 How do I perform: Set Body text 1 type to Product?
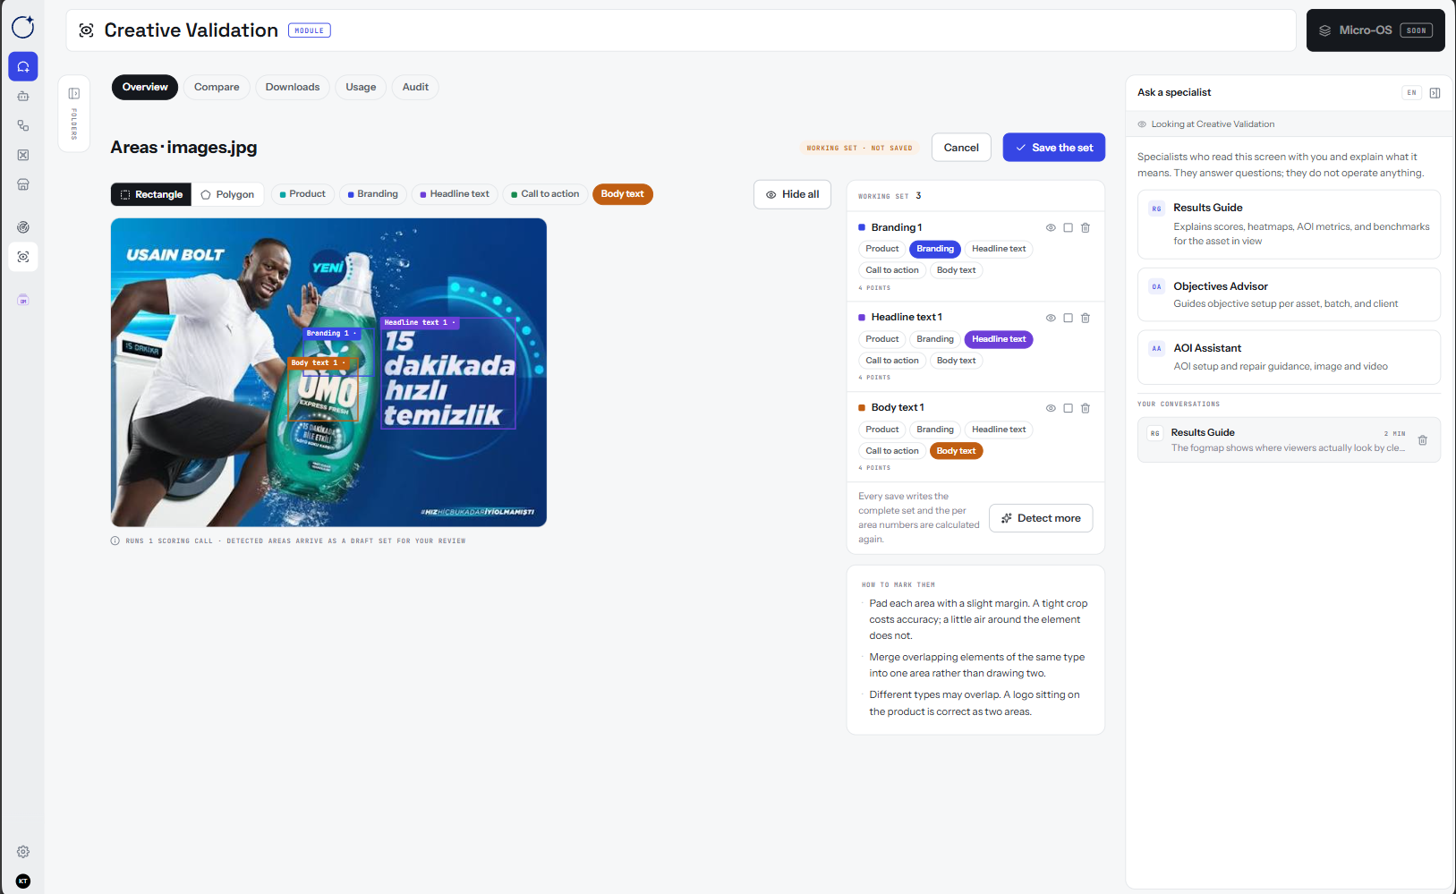[x=882, y=430]
